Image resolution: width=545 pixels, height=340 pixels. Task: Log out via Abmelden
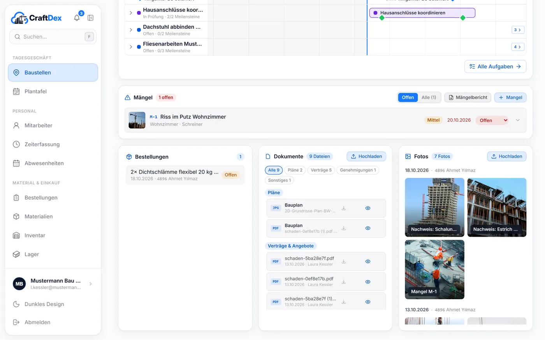[53, 322]
